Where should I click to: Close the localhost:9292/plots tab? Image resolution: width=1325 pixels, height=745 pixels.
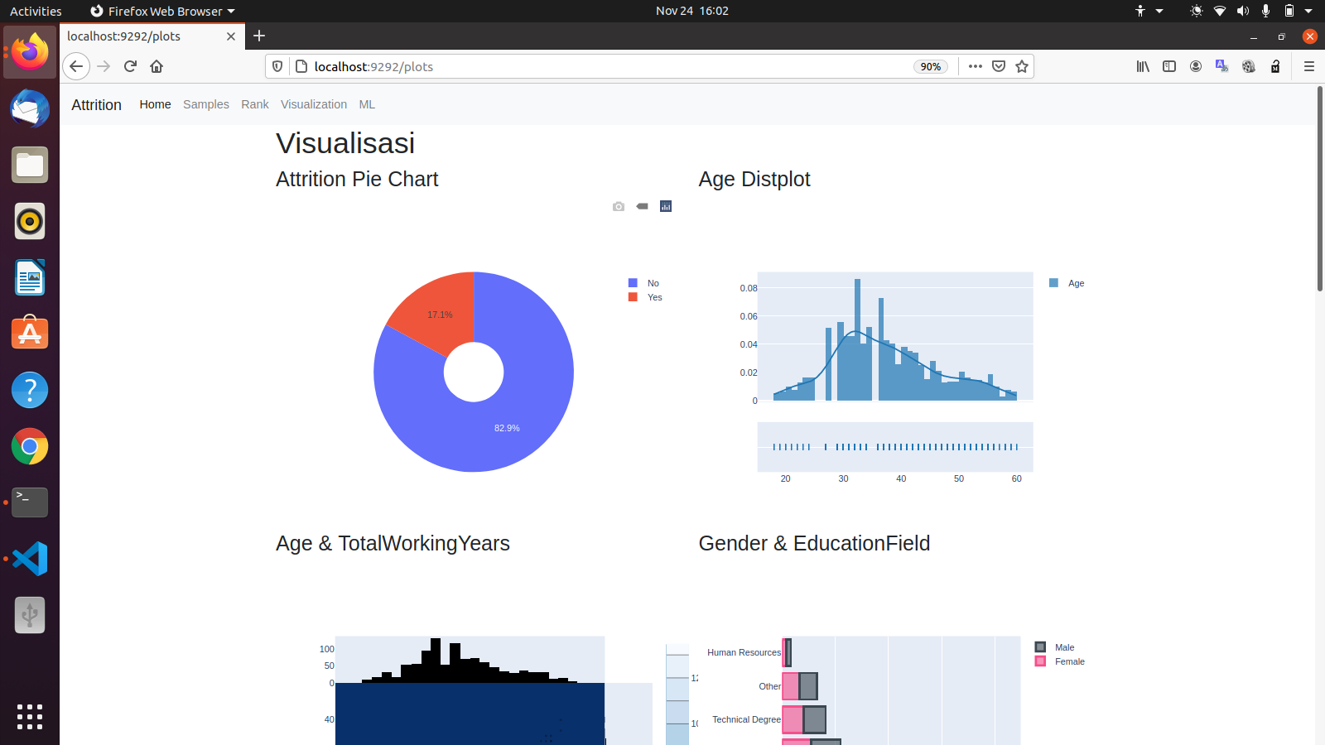231,36
